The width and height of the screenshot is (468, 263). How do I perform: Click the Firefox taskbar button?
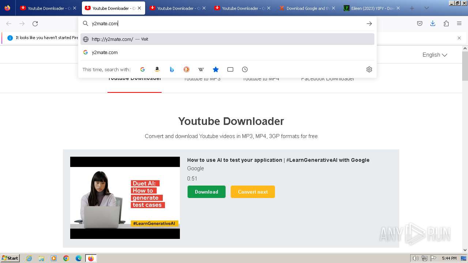click(91, 258)
